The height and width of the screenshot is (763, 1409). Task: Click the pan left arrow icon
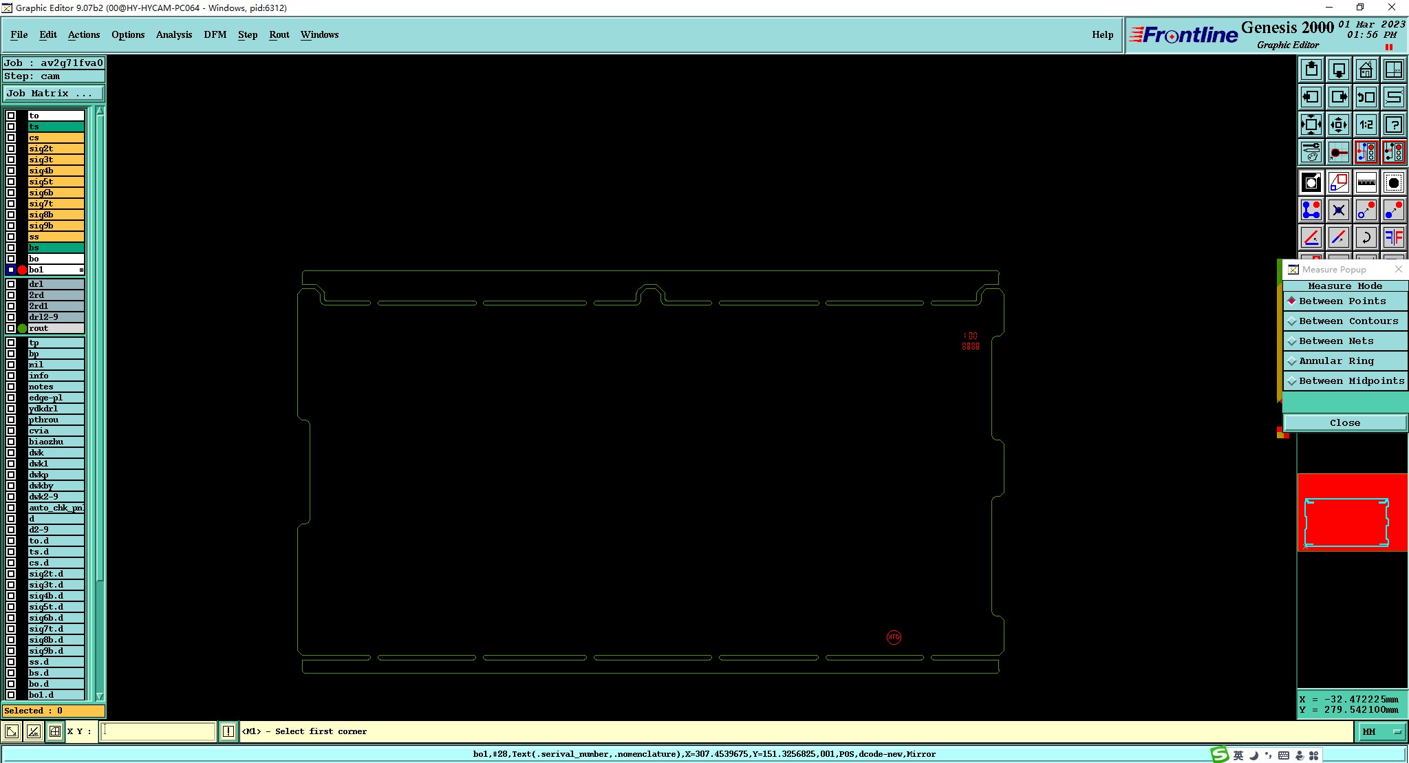pyautogui.click(x=1311, y=97)
